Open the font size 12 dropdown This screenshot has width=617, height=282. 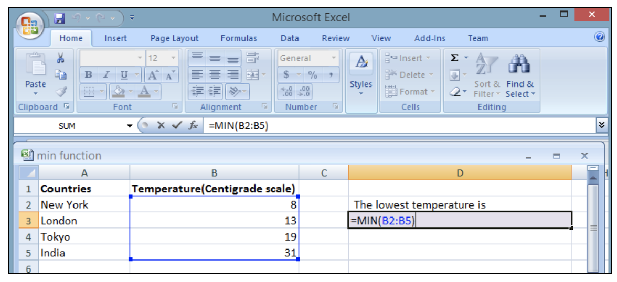pos(174,58)
